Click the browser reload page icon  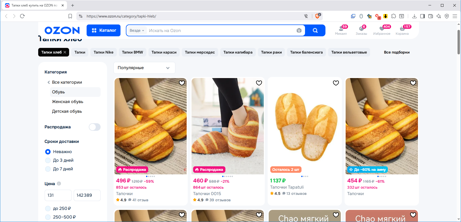[x=22, y=16]
